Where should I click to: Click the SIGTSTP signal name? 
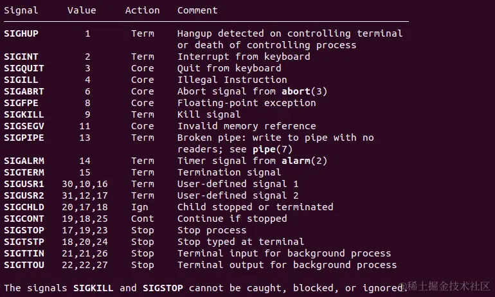pos(24,242)
